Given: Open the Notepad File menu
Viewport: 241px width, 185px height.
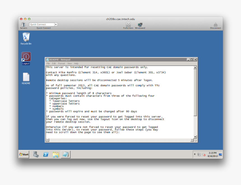Looking at the screenshot, I should [48, 64].
